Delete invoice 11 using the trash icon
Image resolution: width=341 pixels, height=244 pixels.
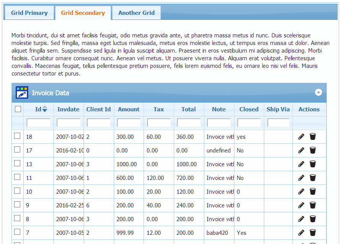(x=313, y=178)
